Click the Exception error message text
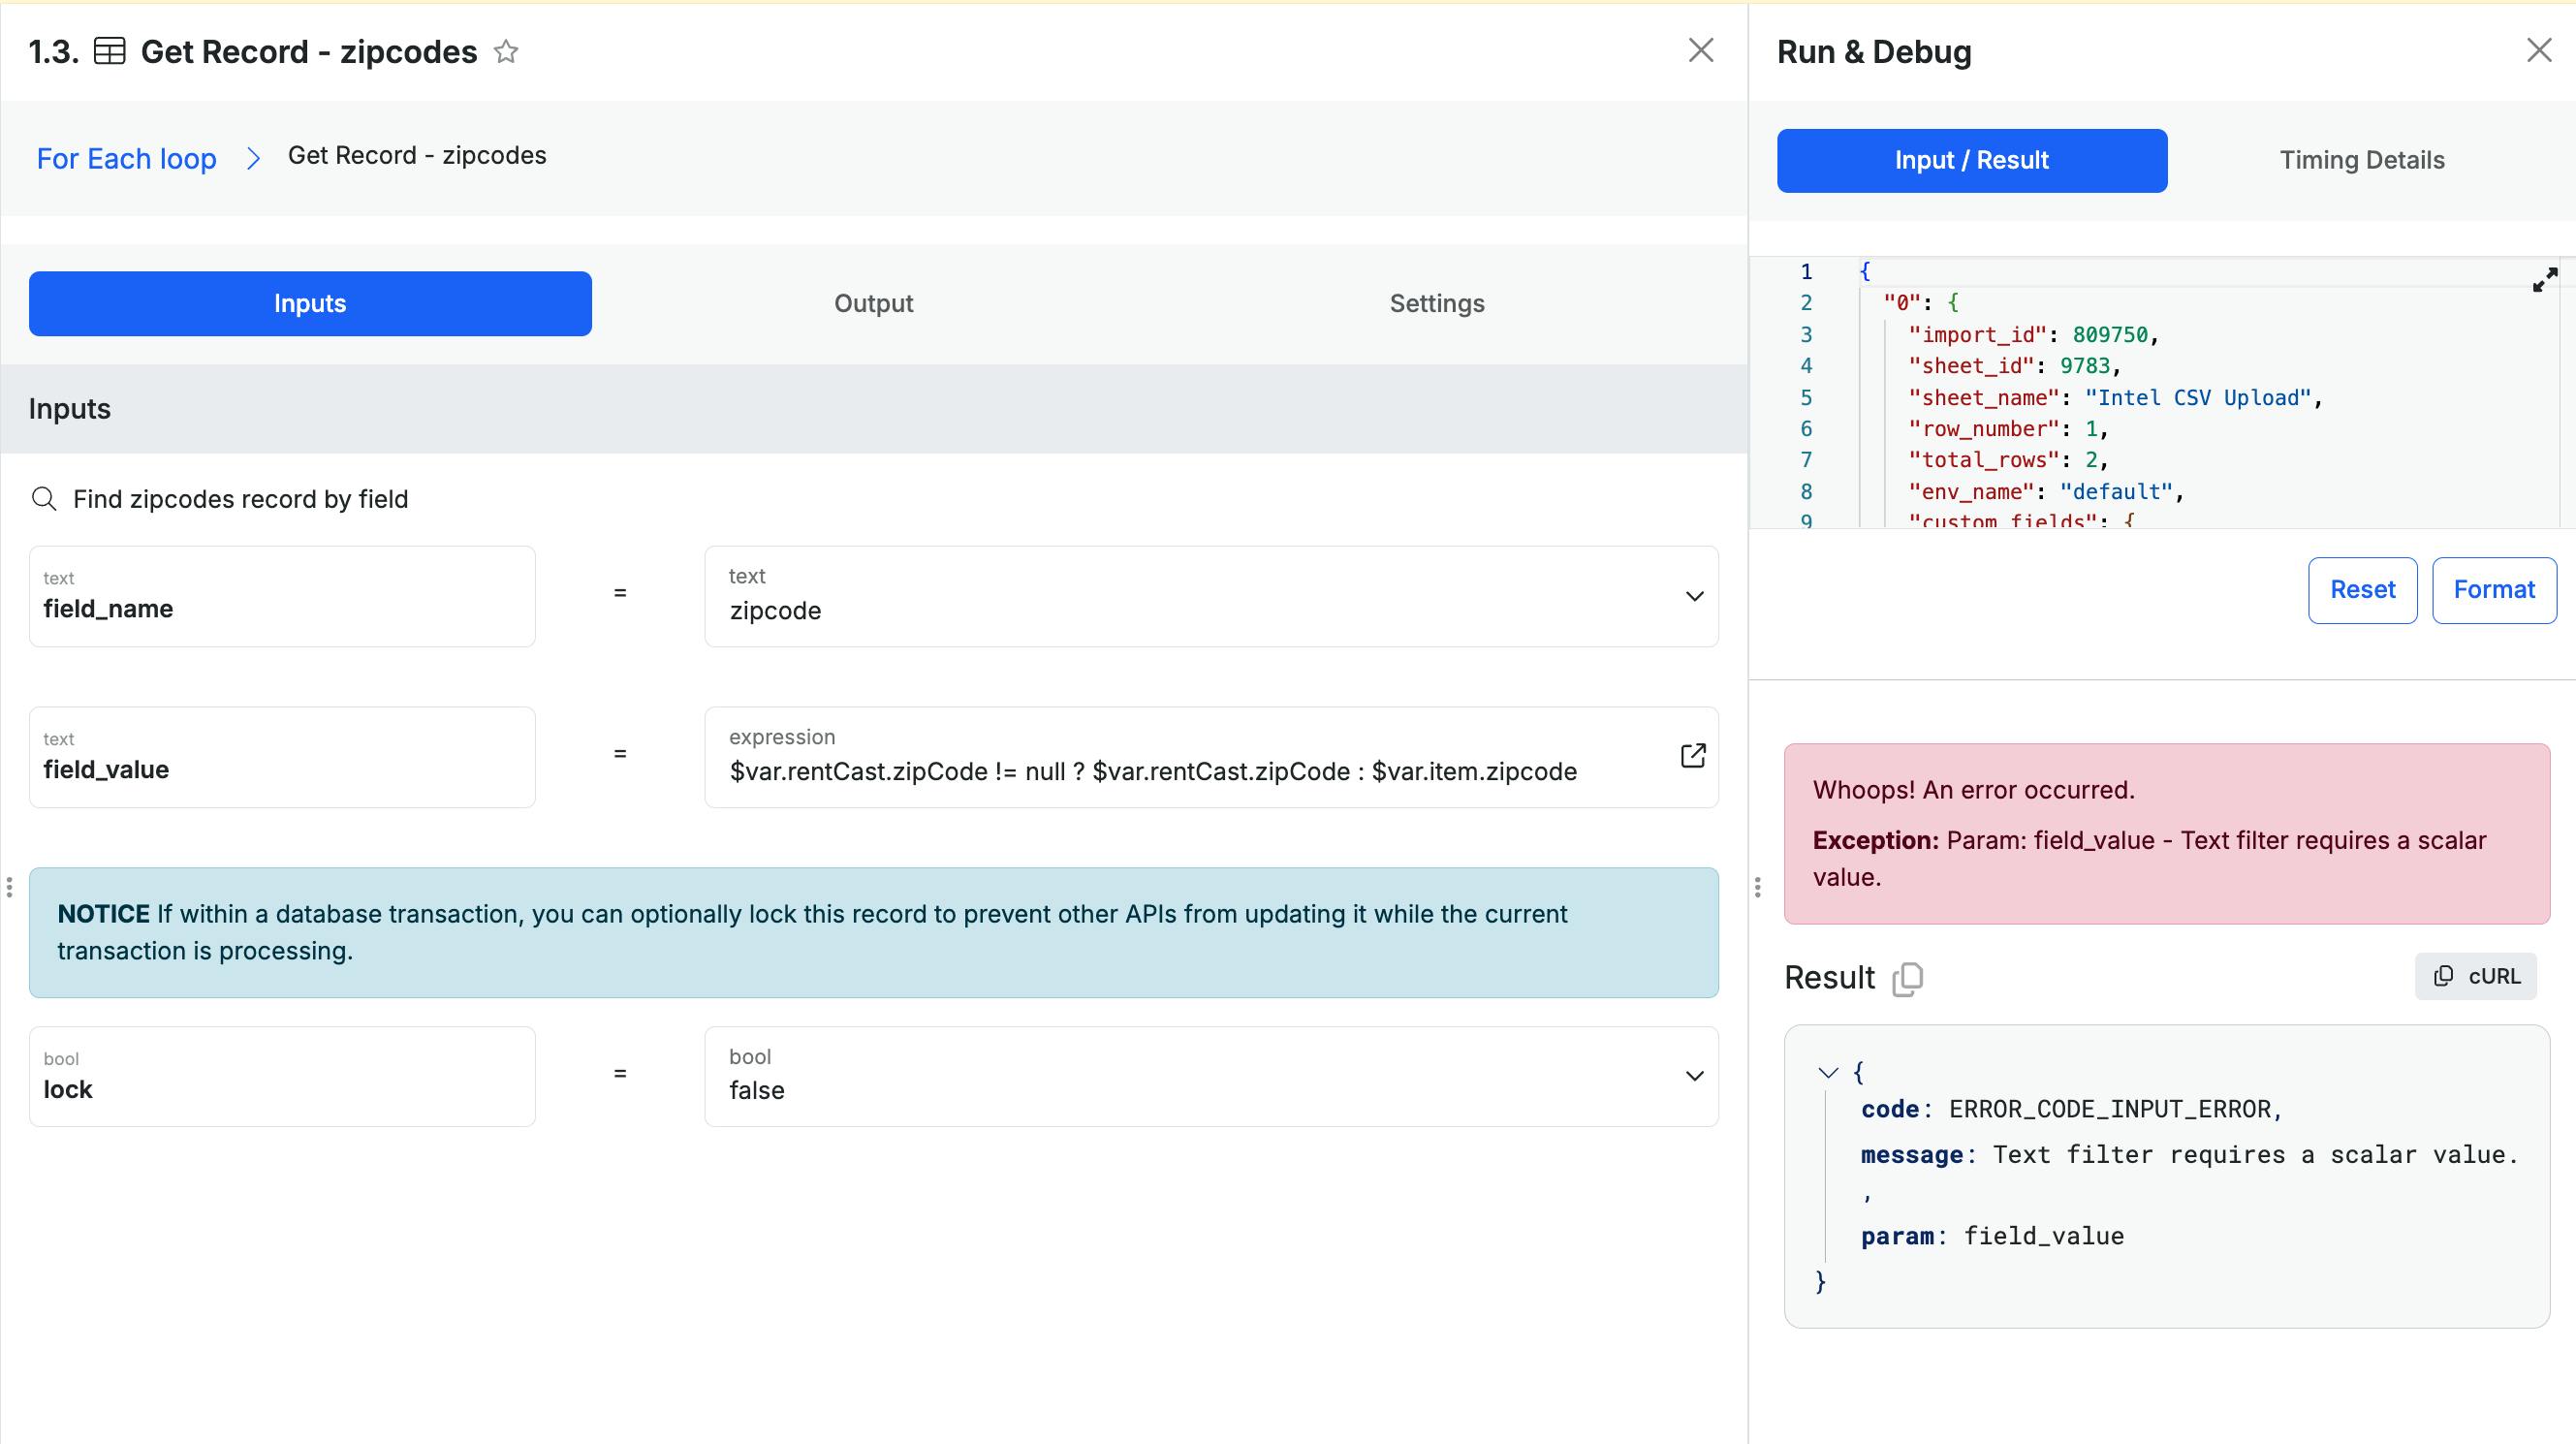The image size is (2576, 1444). [x=2149, y=858]
